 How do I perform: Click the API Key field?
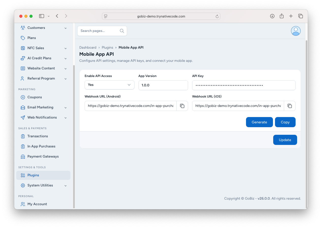coord(244,85)
